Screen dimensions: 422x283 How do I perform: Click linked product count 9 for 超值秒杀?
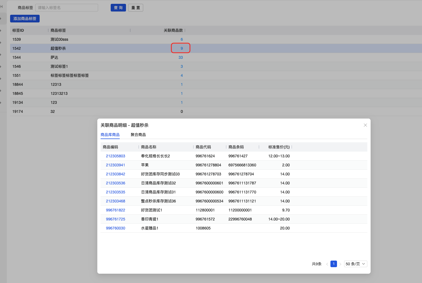[x=181, y=48]
